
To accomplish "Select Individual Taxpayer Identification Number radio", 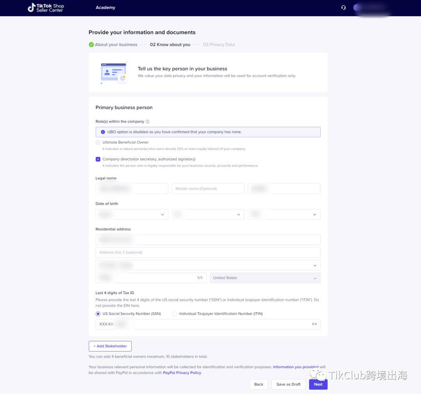I will point(175,314).
